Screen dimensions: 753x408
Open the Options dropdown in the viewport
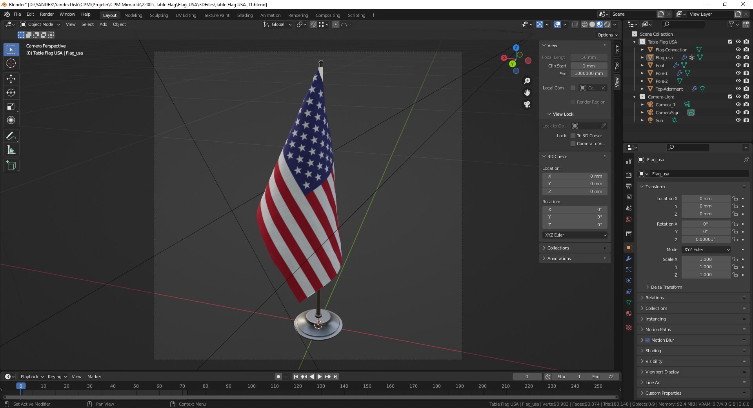tap(607, 35)
